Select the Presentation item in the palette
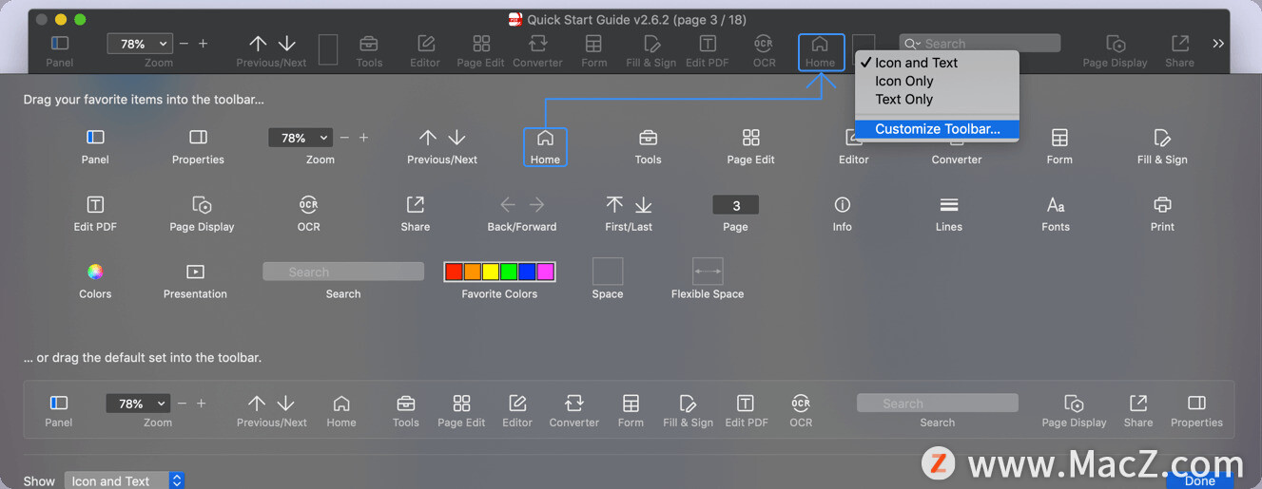This screenshot has height=489, width=1262. 195,281
